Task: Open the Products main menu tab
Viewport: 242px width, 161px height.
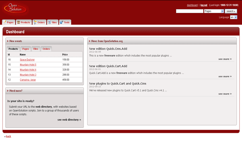Action: pos(24,22)
